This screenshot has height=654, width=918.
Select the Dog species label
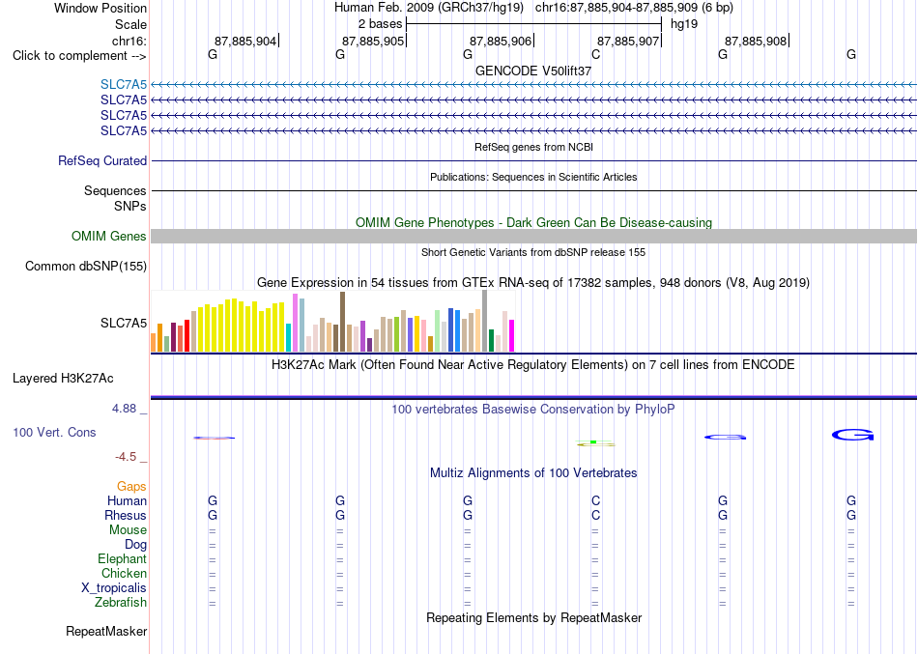coord(135,545)
